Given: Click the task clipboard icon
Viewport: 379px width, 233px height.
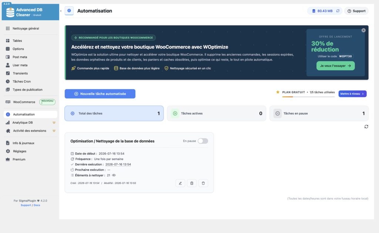Looking at the screenshot, I should point(192,183).
